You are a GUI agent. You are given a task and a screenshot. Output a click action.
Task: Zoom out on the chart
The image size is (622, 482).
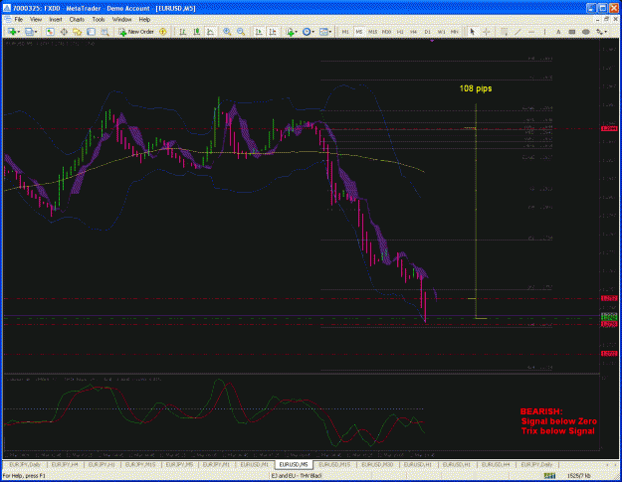[x=241, y=32]
